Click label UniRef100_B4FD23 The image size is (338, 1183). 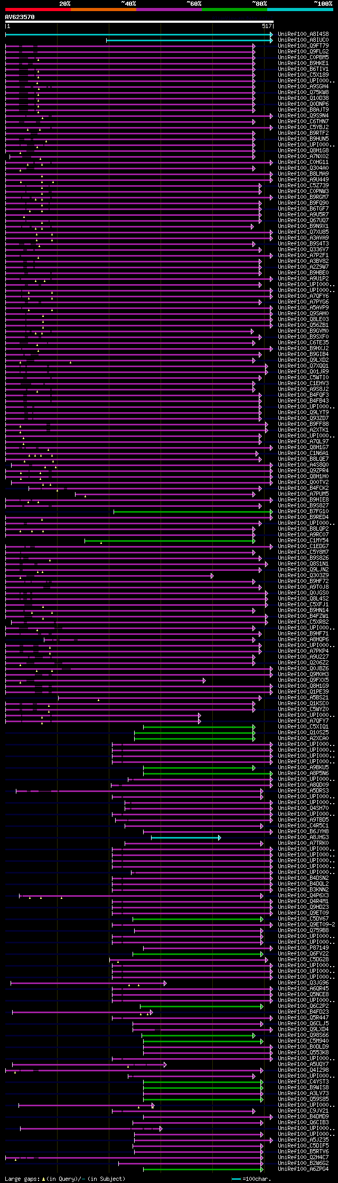tap(303, 1012)
